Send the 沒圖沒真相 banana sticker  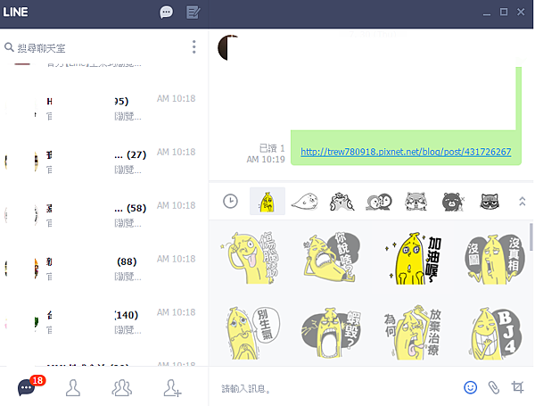point(495,259)
